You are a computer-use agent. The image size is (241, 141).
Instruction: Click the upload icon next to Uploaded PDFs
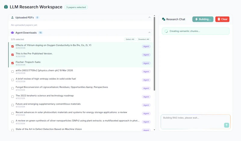pos(12,17)
